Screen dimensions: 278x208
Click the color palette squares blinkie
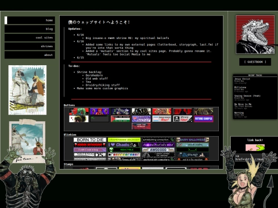pos(124,155)
